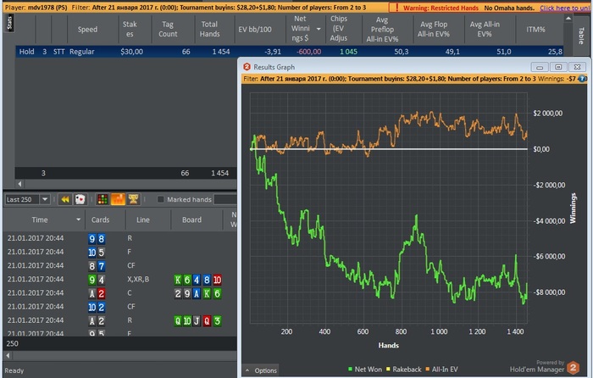Open the playing cards hand viewer icon
The image size is (593, 378).
point(80,199)
